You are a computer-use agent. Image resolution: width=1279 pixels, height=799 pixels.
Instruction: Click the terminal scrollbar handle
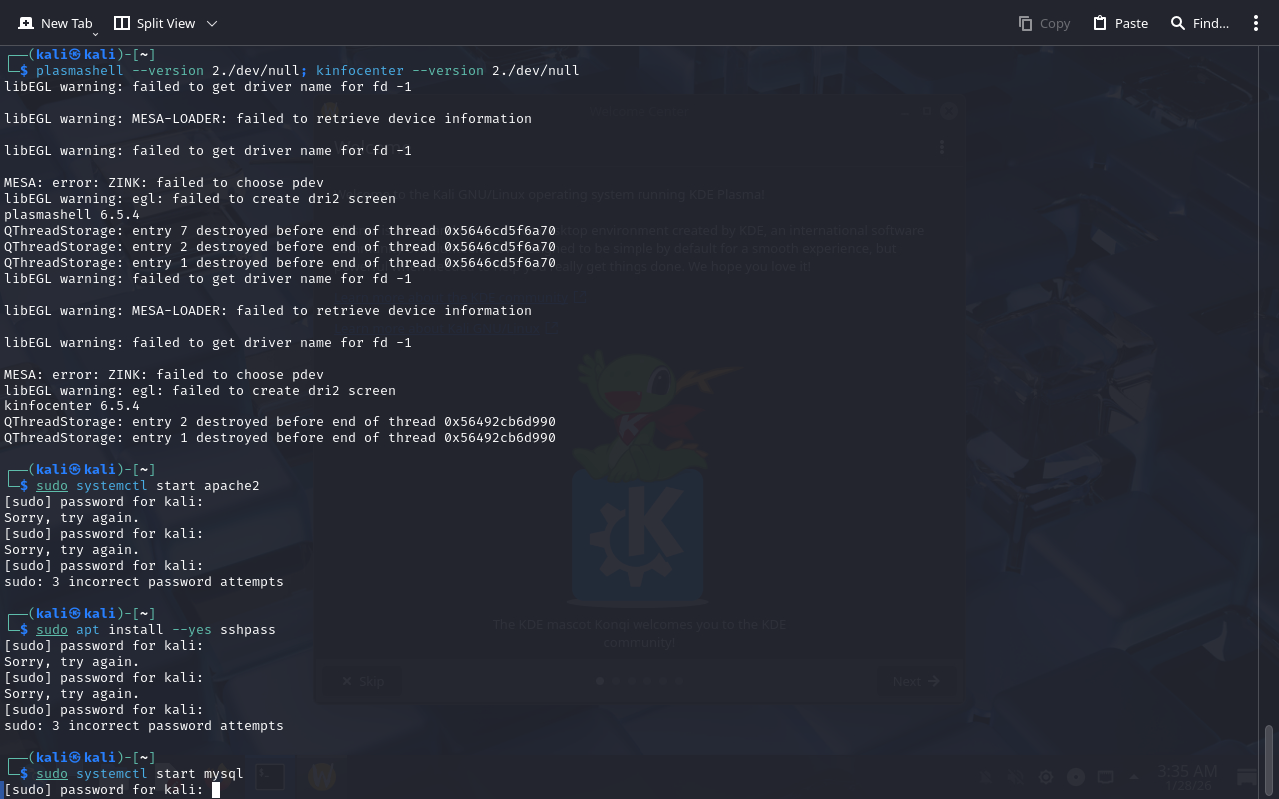pyautogui.click(x=1269, y=759)
